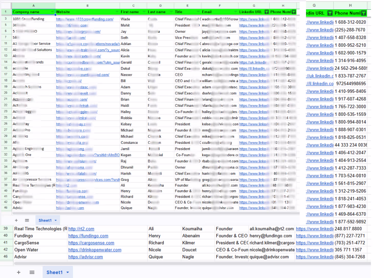Screen dimensions: 384x278
Task: Select the enlarged 'Real Time Technologies' company cell
Action: tap(40, 229)
